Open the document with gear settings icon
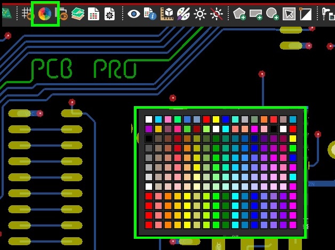The width and height of the screenshot is (335, 250). [109, 14]
